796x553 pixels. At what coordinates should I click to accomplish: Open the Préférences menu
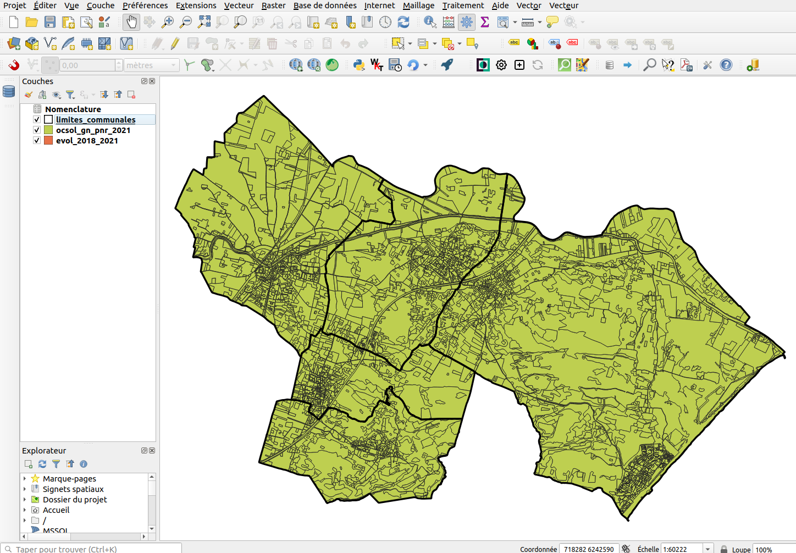pos(145,5)
